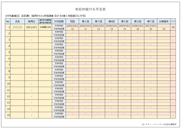The width and height of the screenshot is (181, 129).
Task: Select the 採用日 header cell
Action: tap(31, 21)
